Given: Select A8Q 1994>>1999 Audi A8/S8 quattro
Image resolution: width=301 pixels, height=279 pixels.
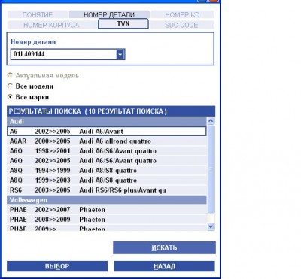Looking at the screenshot, I should (x=107, y=171).
